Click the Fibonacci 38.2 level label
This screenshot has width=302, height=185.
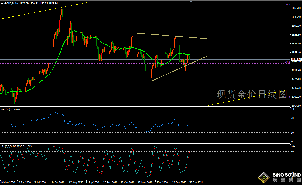point(287,62)
